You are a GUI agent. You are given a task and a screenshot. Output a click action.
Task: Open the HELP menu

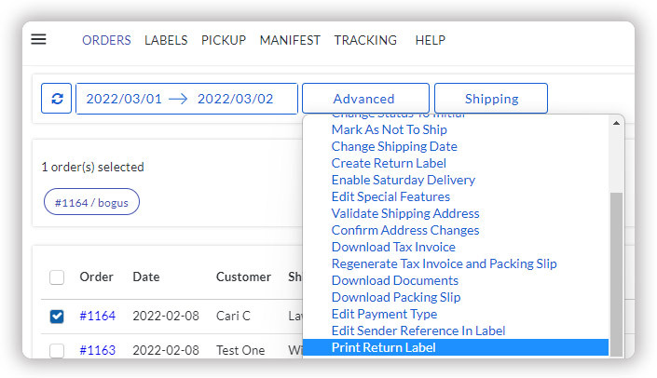coord(431,40)
